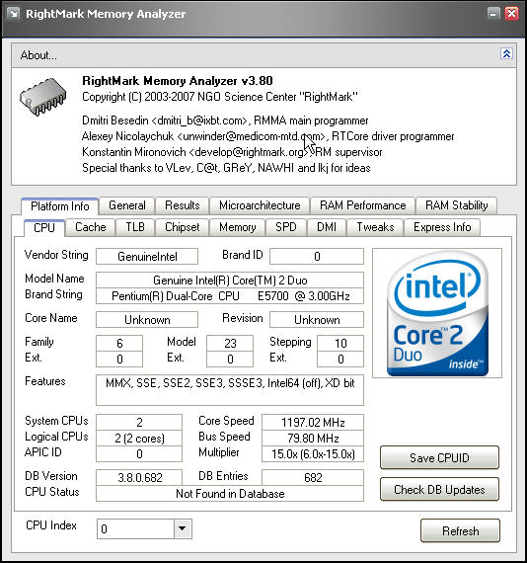This screenshot has height=563, width=527.
Task: Click the DB Version value 3.8.0.682
Action: [x=139, y=477]
